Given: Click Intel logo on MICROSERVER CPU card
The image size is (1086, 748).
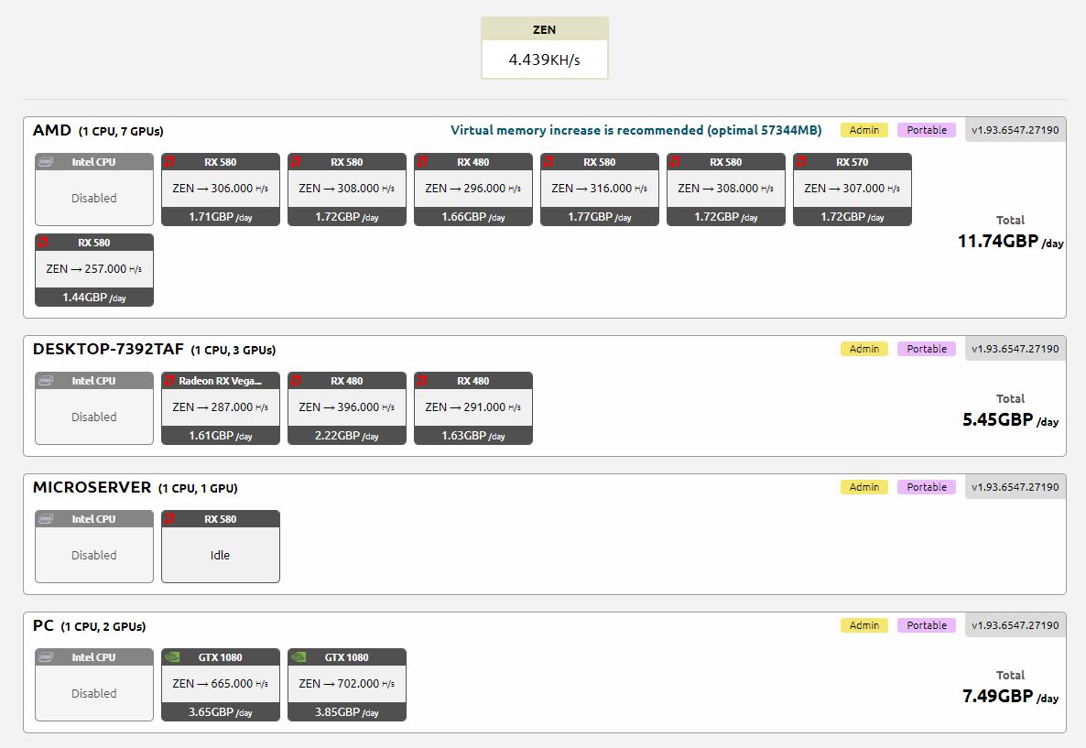Looking at the screenshot, I should (46, 519).
